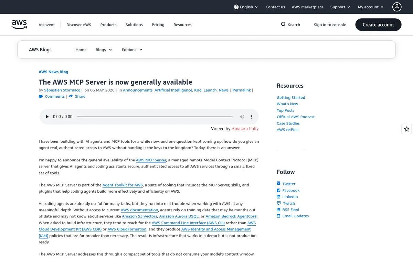Open the Permalink link
The height and width of the screenshot is (258, 413).
[x=242, y=90]
